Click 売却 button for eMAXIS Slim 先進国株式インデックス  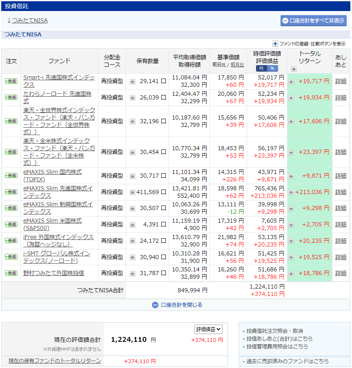11,192
